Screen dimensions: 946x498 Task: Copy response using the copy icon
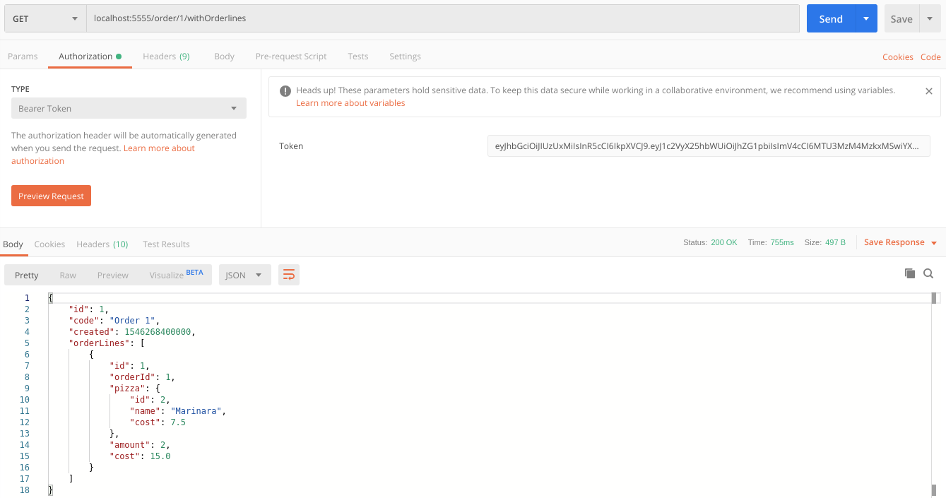(x=910, y=273)
